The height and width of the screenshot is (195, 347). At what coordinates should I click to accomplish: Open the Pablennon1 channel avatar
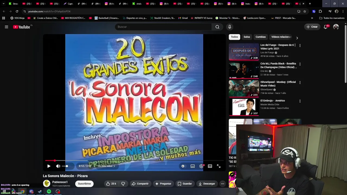coord(47,184)
